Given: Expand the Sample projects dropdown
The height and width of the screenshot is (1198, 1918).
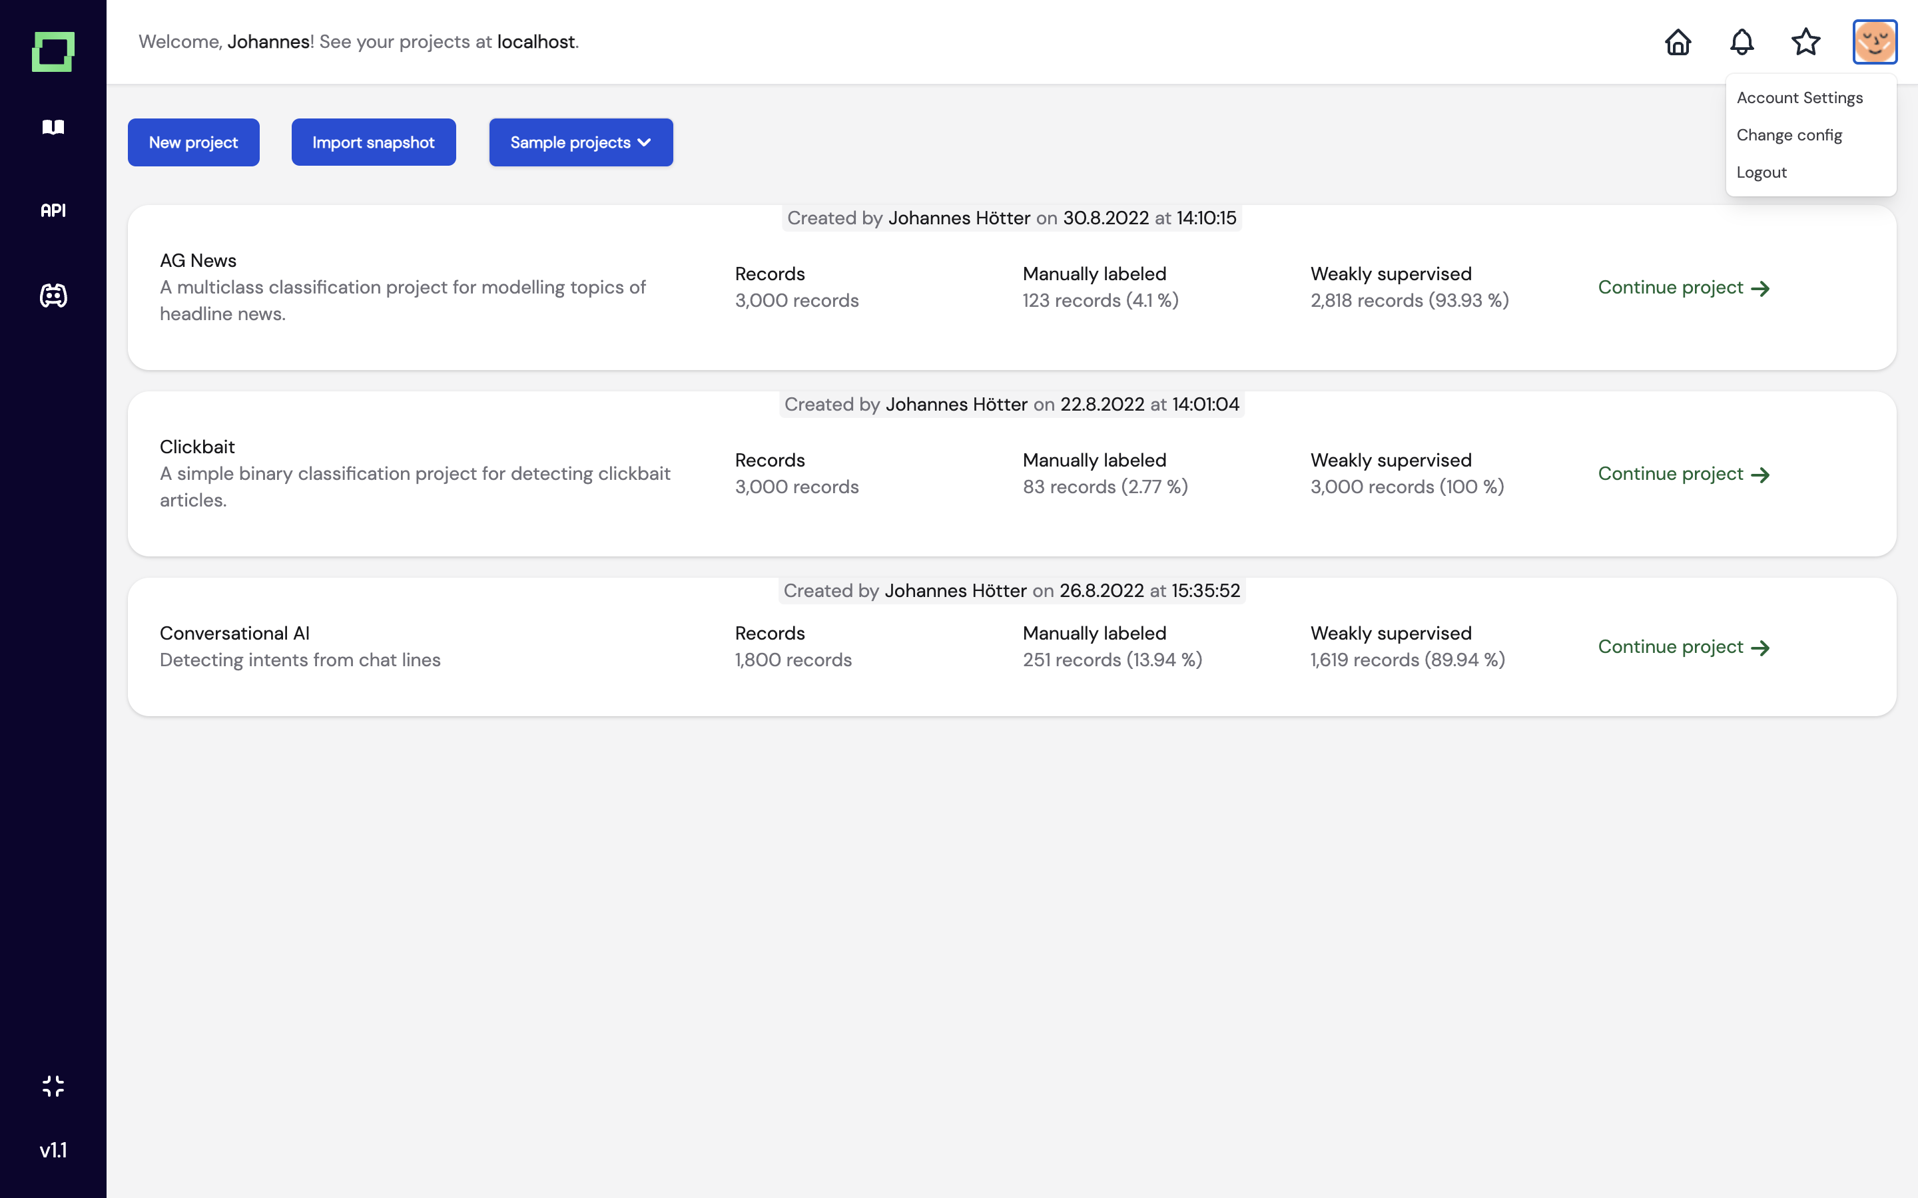Looking at the screenshot, I should (x=581, y=142).
